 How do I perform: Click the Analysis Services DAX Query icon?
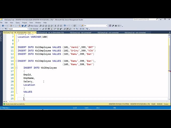(x=52, y=26)
